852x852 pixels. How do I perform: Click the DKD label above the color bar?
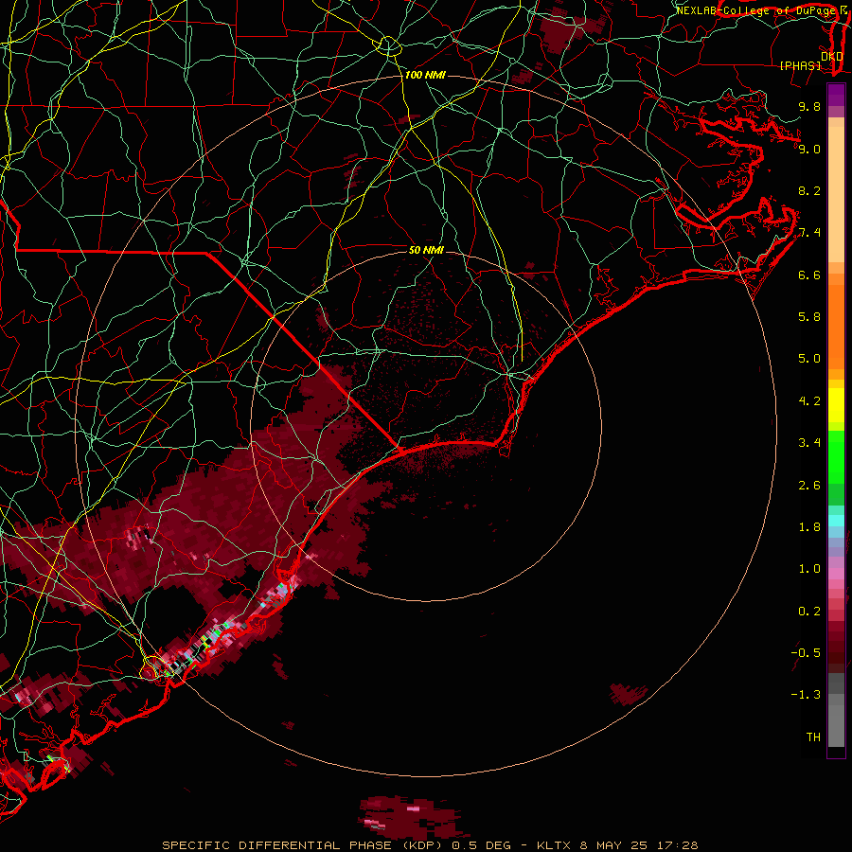point(831,56)
